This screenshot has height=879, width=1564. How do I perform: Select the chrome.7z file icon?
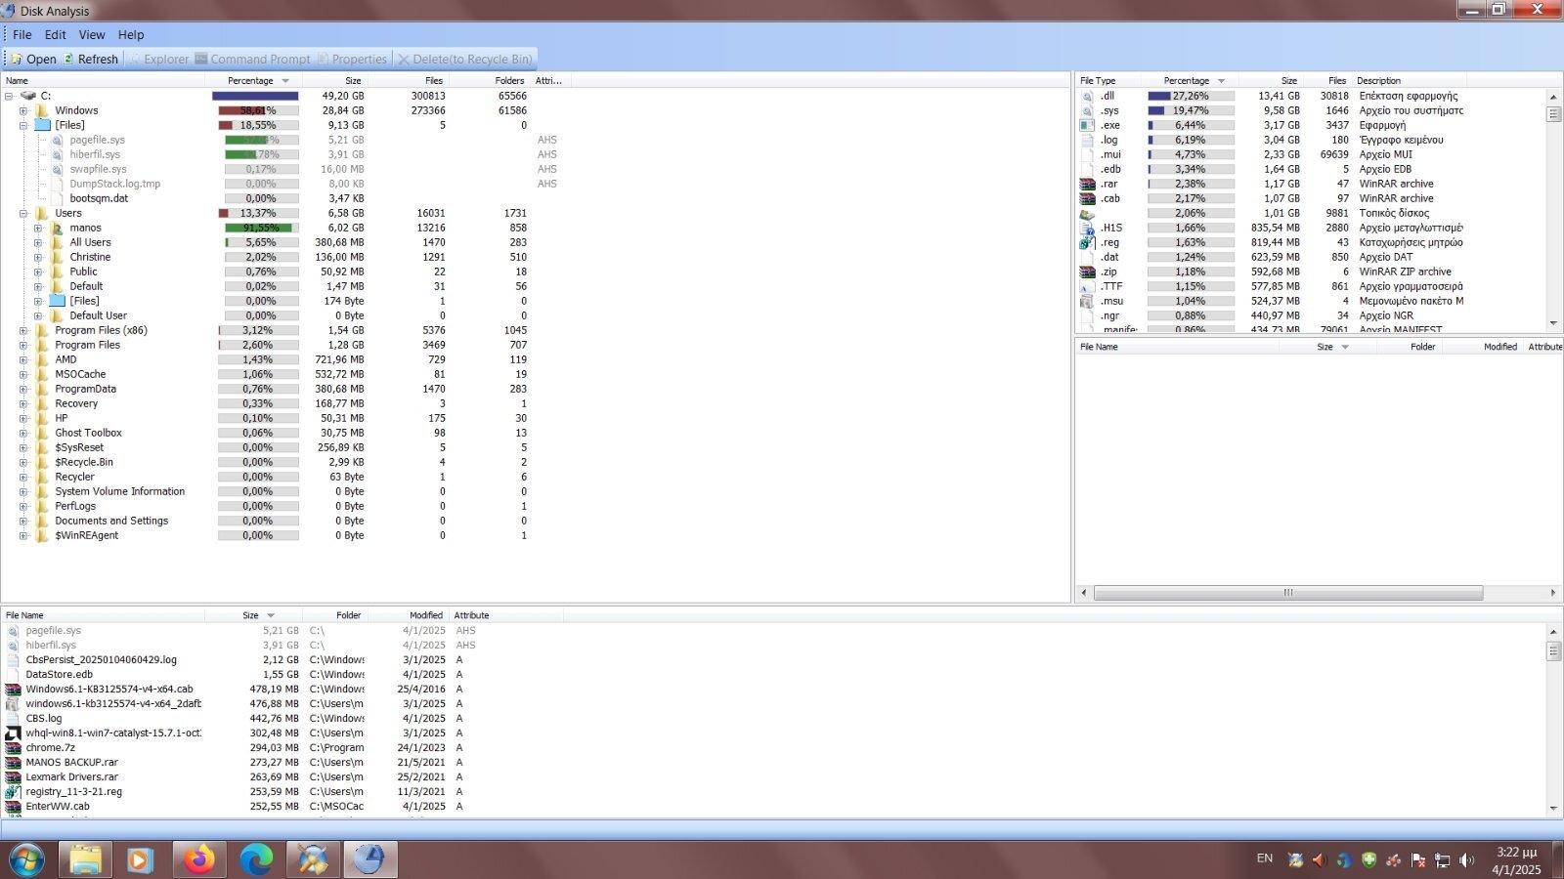13,748
